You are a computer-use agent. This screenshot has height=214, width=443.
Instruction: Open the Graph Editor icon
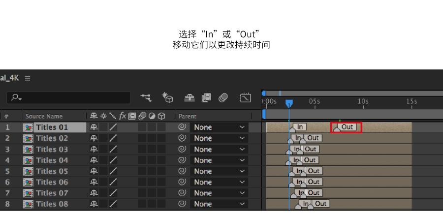click(245, 98)
